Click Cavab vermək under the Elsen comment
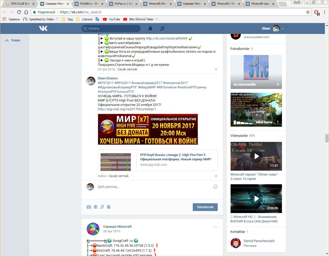The height and width of the screenshot is (257, 329). tap(118, 176)
